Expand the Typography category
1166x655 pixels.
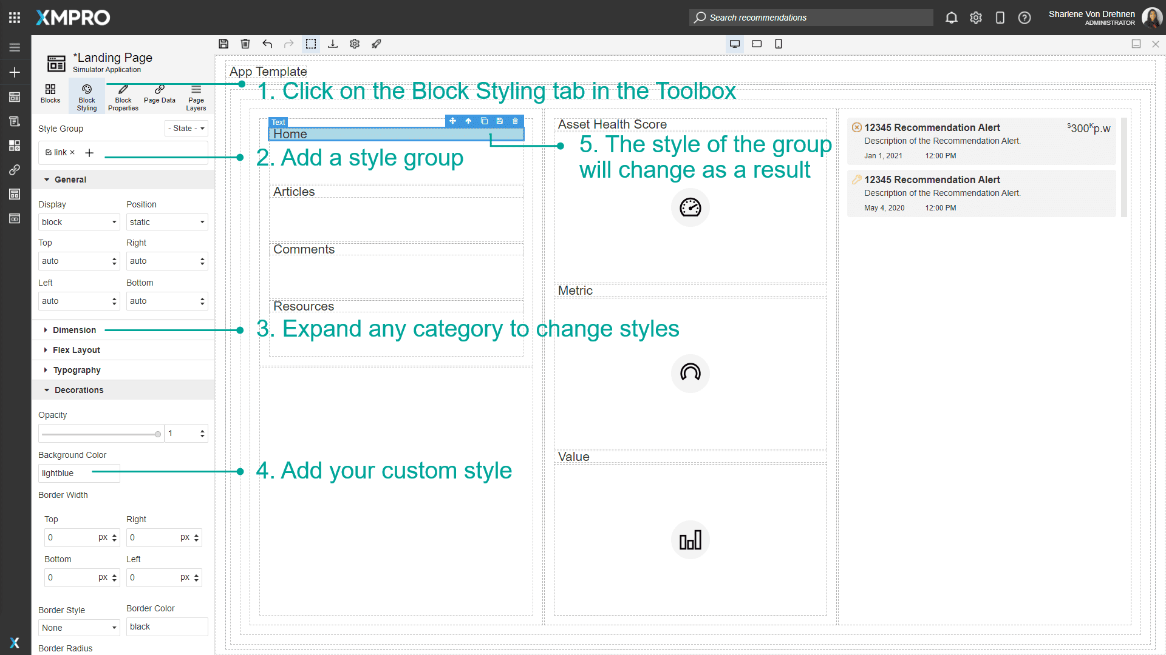point(77,370)
